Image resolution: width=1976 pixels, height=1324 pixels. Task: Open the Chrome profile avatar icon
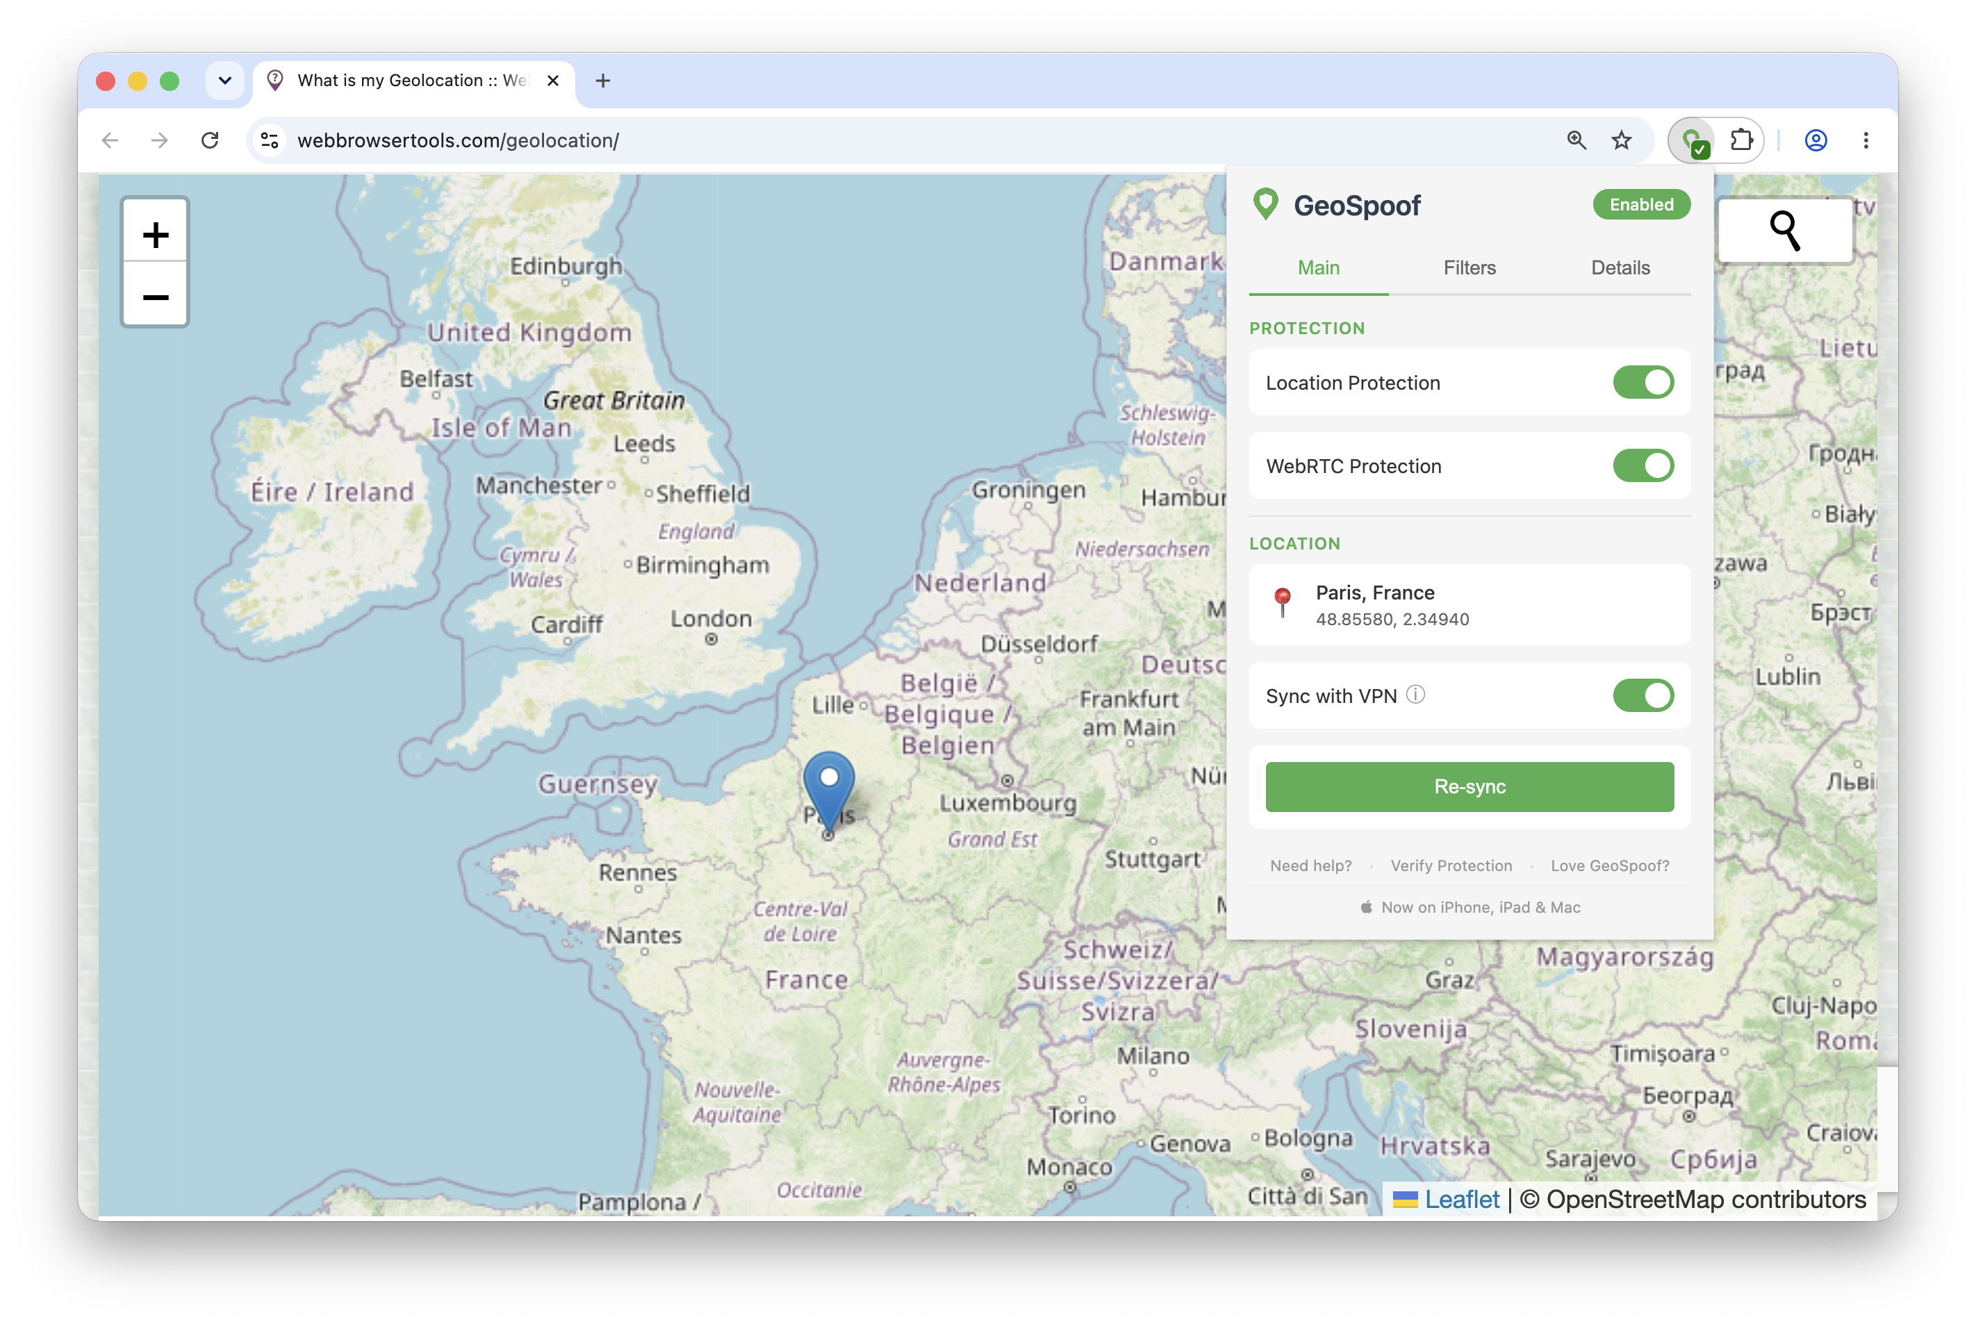(x=1816, y=140)
